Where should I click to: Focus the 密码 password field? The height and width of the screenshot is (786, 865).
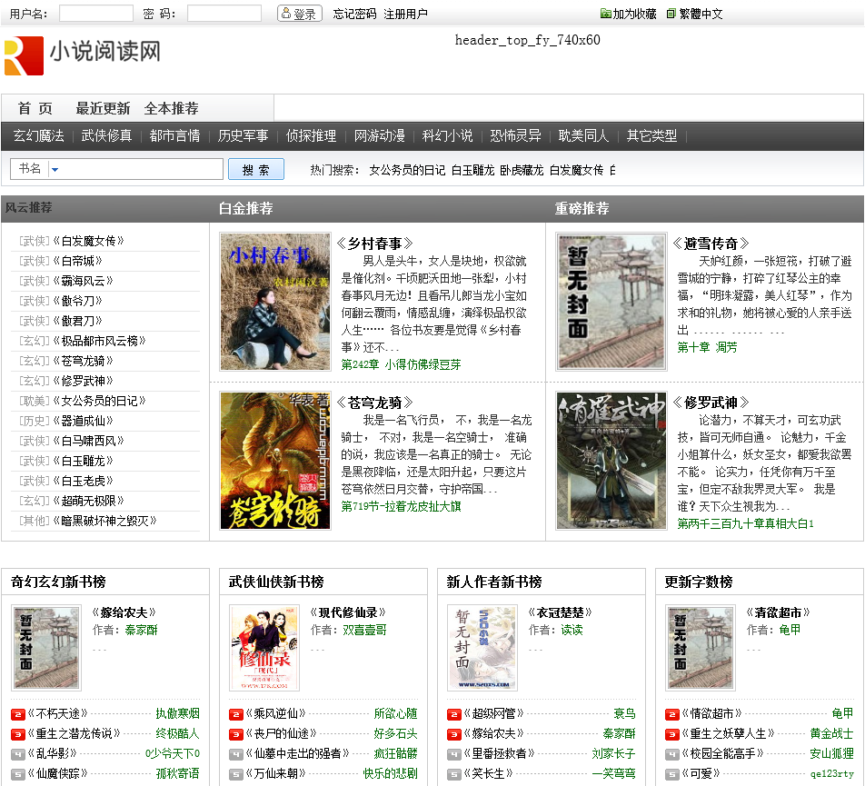[224, 14]
